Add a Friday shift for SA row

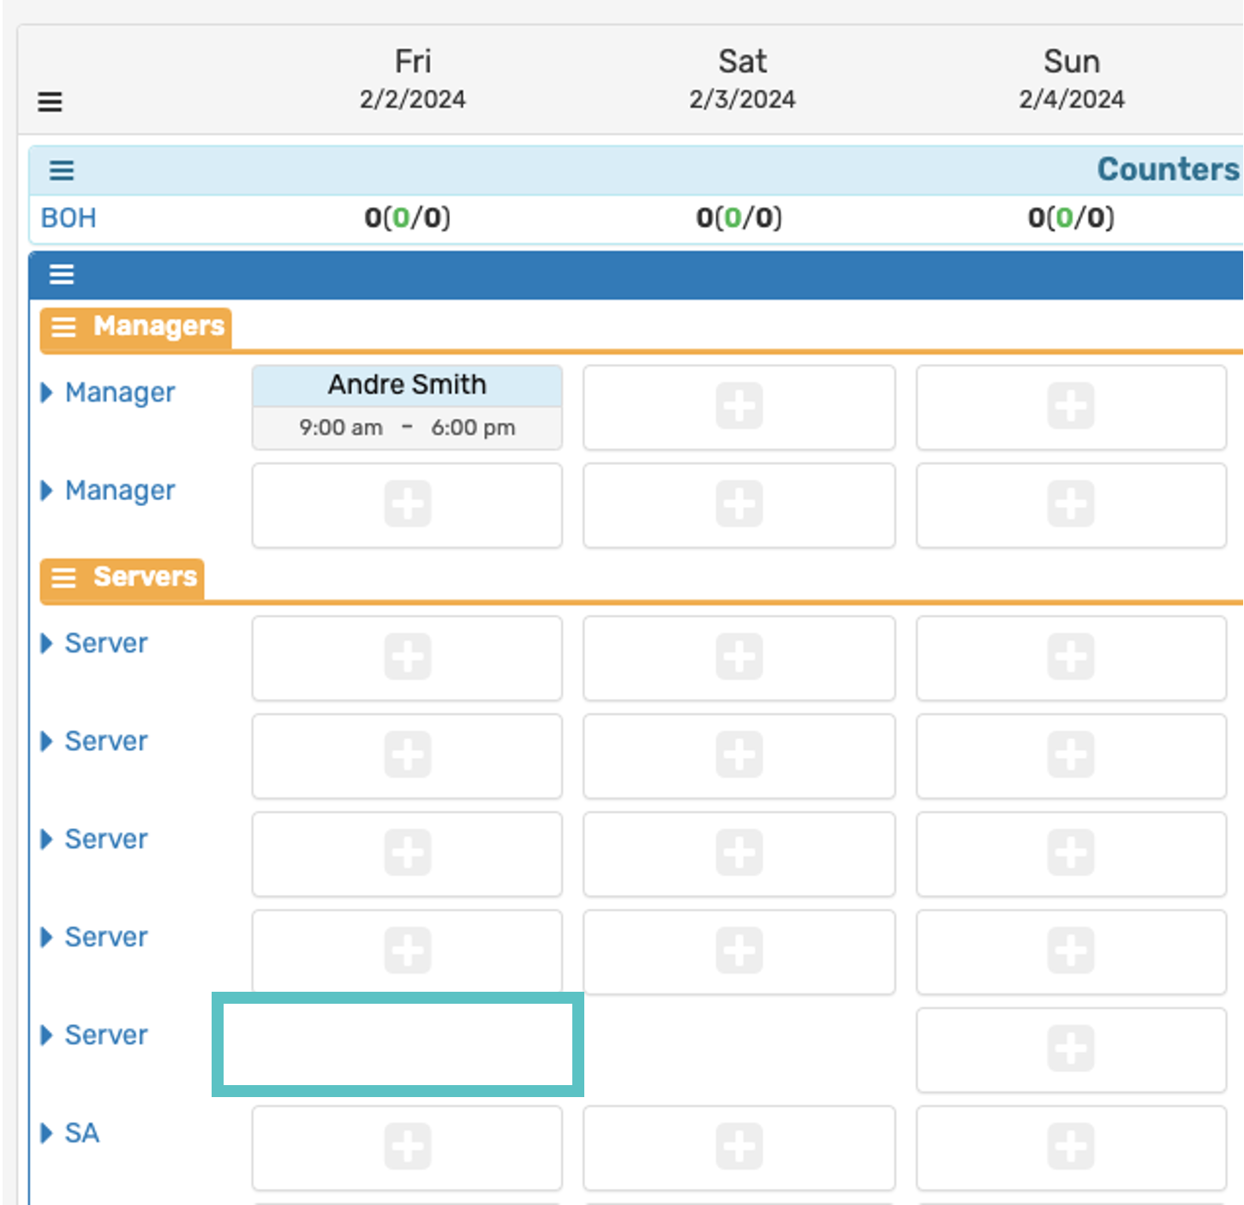coord(407,1148)
